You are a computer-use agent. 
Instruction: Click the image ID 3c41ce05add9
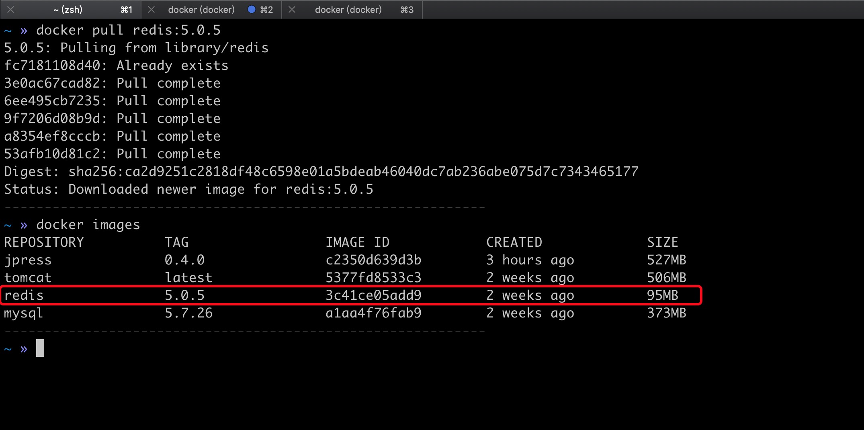click(373, 295)
